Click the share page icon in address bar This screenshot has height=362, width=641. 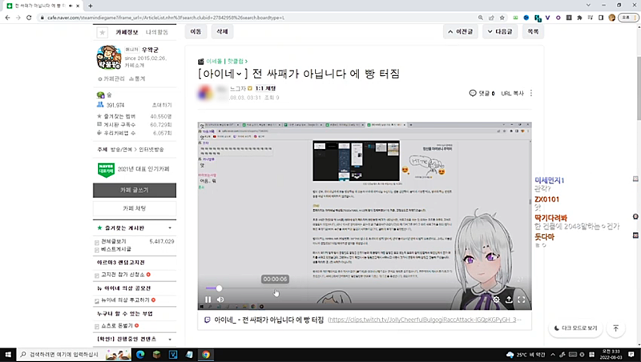point(491,18)
